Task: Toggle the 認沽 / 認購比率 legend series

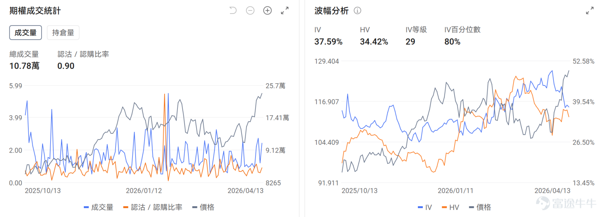Action: click(153, 207)
